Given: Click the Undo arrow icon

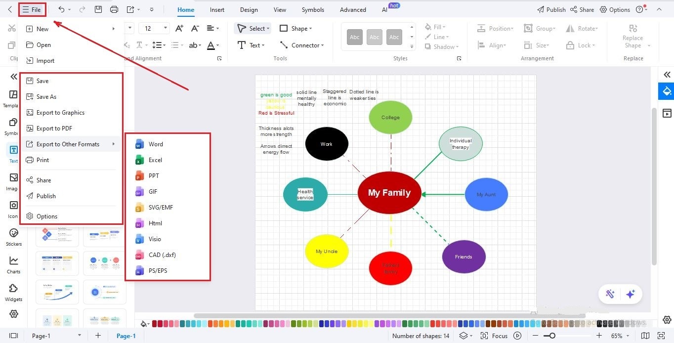Looking at the screenshot, I should (61, 9).
